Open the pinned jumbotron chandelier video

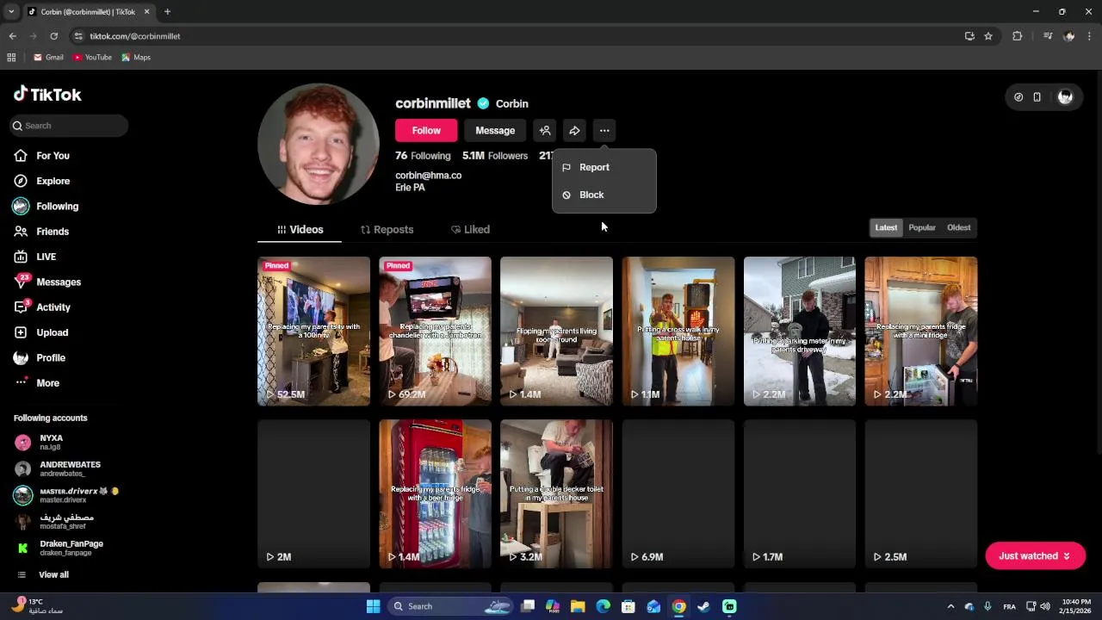point(435,331)
